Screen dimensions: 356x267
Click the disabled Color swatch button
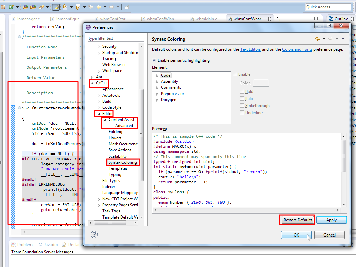point(261,83)
